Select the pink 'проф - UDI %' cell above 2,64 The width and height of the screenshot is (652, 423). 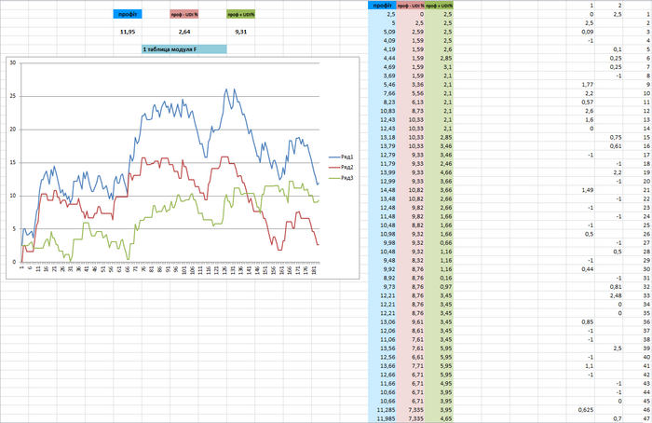pos(184,14)
